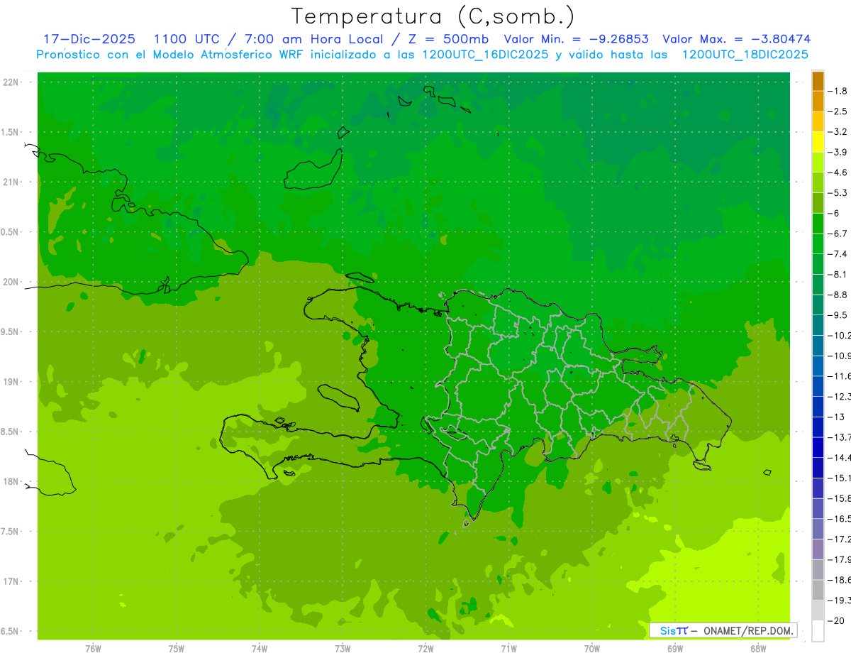
Task: Click the lime swatch between -3.9 and -4.6
Action: [818, 162]
